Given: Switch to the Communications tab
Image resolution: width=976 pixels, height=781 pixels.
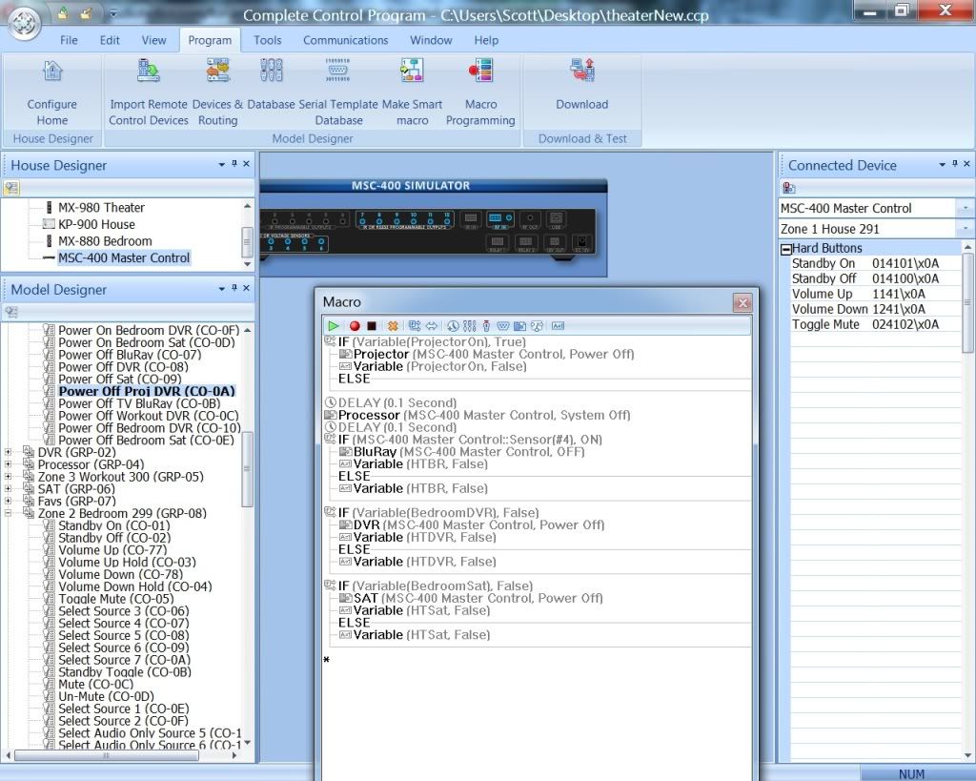Looking at the screenshot, I should [345, 40].
